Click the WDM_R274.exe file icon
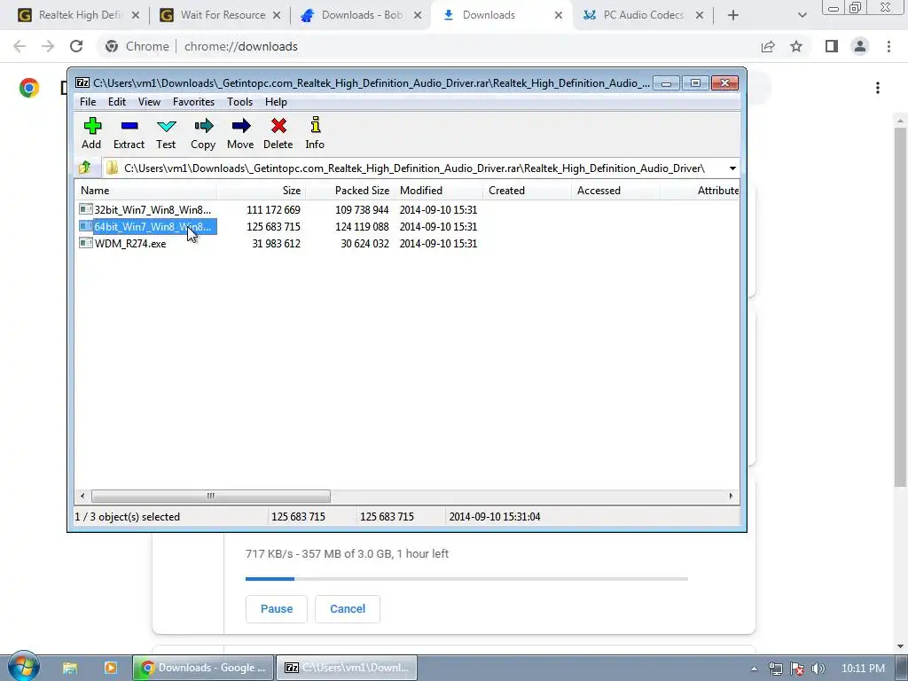 (x=86, y=243)
